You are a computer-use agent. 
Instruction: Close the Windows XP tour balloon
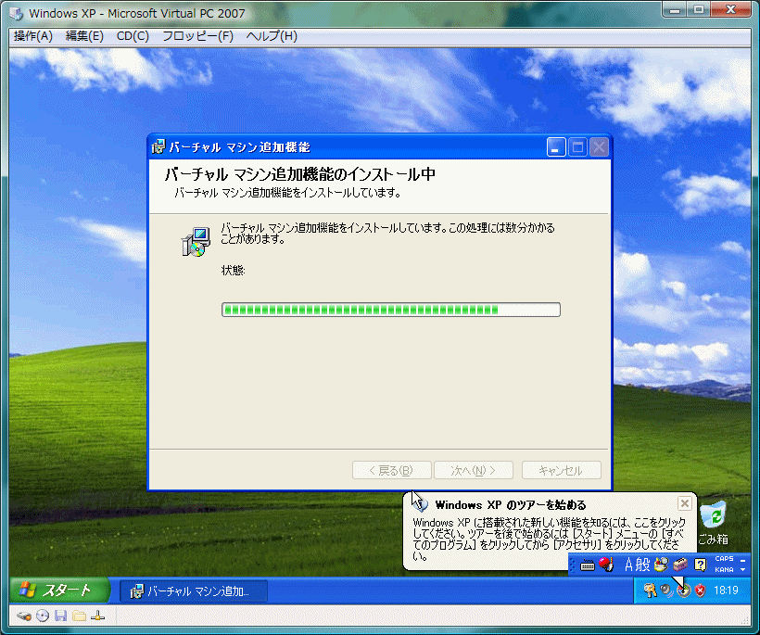click(x=684, y=503)
